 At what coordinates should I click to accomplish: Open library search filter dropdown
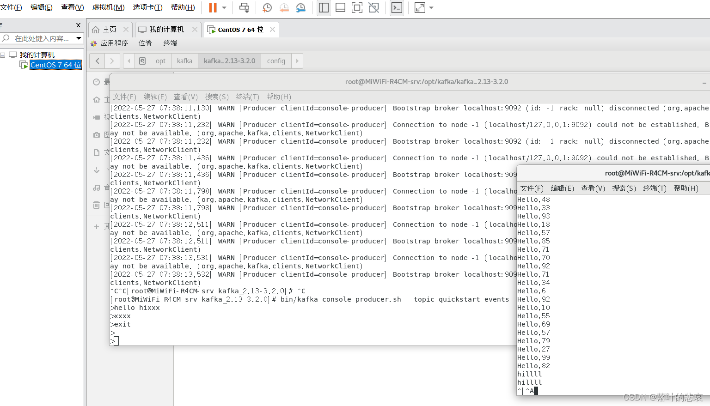[79, 38]
